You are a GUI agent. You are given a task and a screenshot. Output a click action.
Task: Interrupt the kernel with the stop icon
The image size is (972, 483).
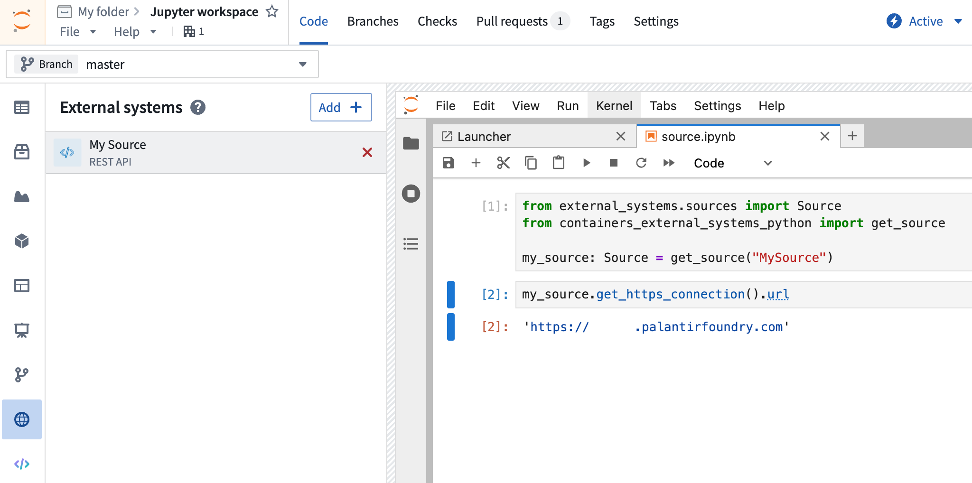(x=614, y=162)
